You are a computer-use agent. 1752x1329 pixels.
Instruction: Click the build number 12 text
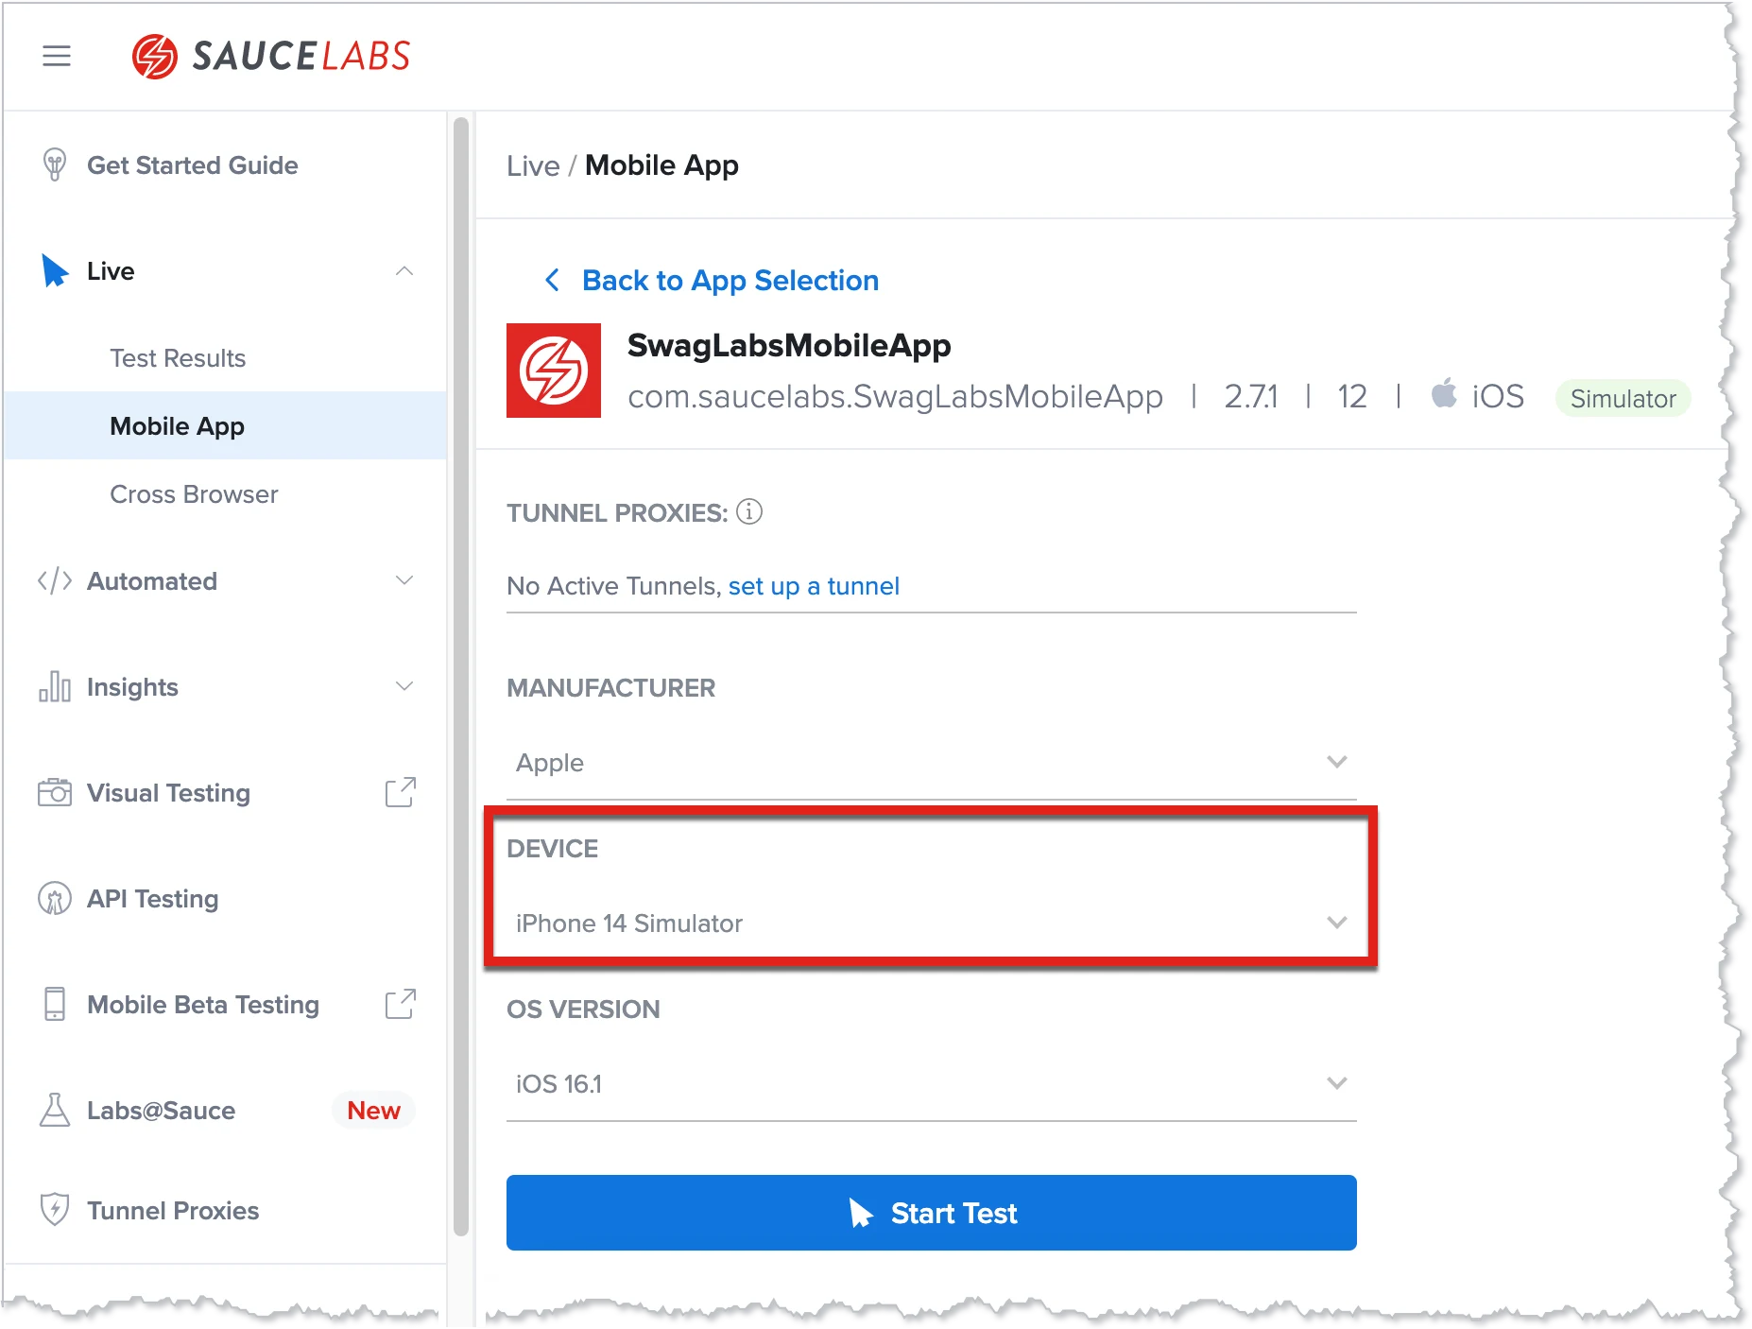(x=1352, y=396)
